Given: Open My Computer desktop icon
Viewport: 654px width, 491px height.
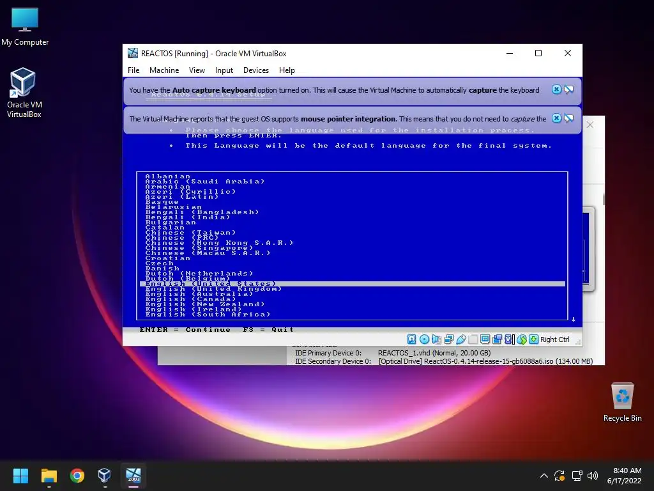Looking at the screenshot, I should click(25, 27).
